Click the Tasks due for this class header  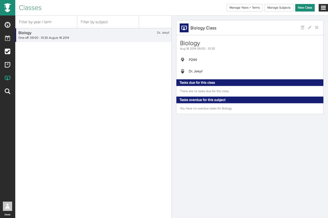coord(250,83)
